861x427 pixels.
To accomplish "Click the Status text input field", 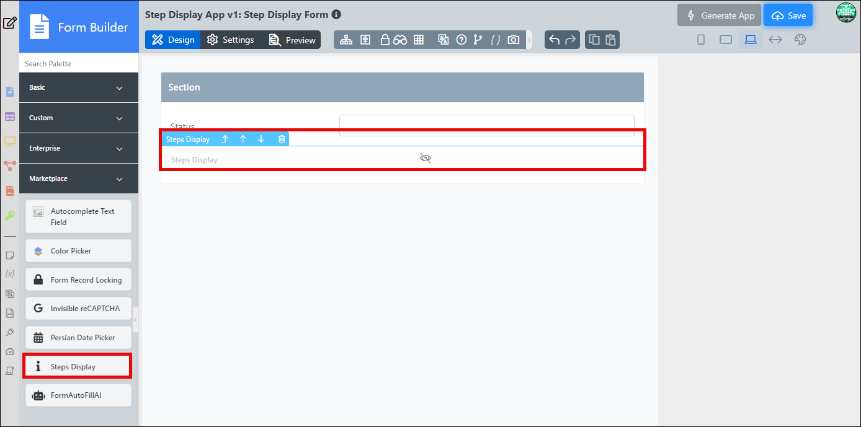I will [487, 125].
